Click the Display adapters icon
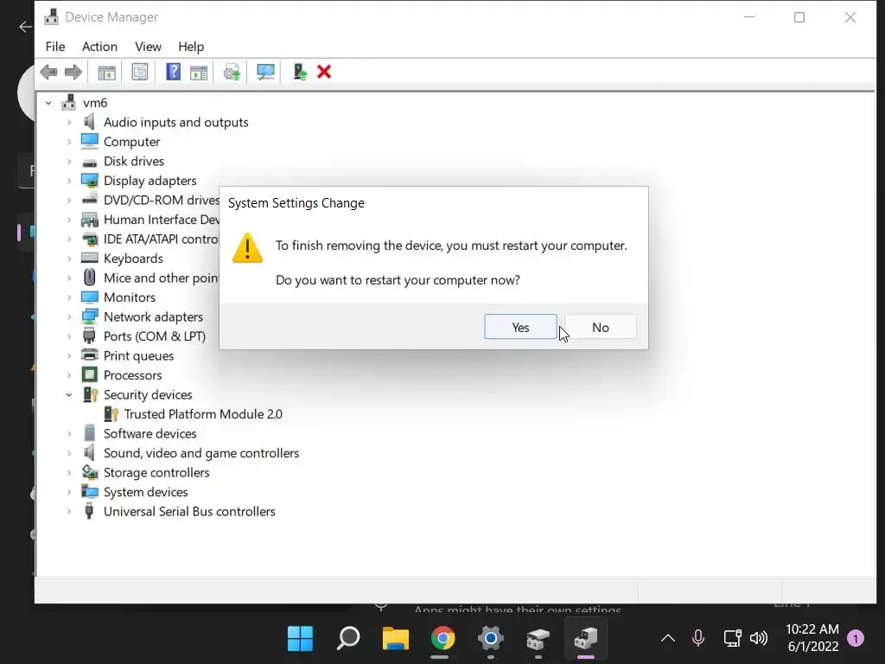The image size is (885, 664). click(x=89, y=181)
